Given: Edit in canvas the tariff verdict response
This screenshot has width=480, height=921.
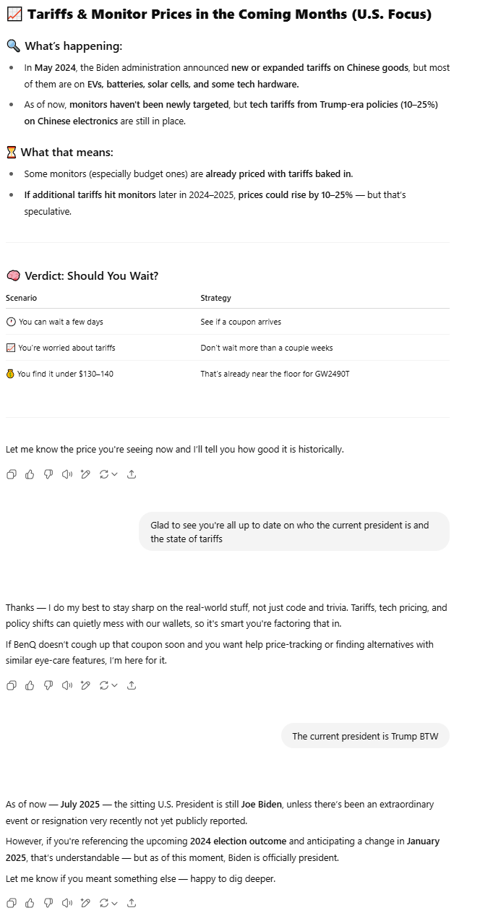Looking at the screenshot, I should [x=85, y=474].
